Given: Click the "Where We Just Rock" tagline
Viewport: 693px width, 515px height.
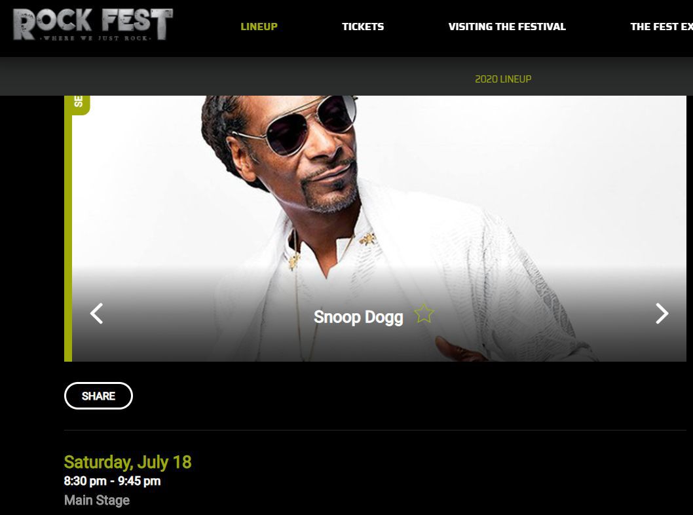Looking at the screenshot, I should [96, 39].
